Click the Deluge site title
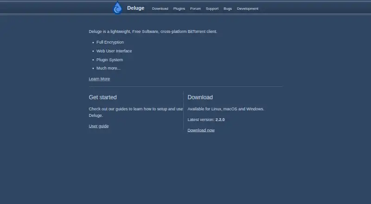The width and height of the screenshot is (371, 204). pos(135,8)
